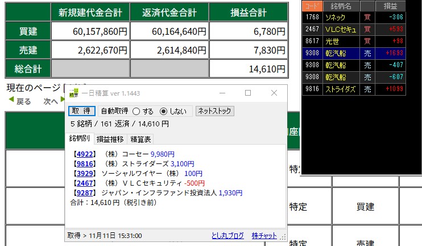Open the 株チャット link

[264, 236]
